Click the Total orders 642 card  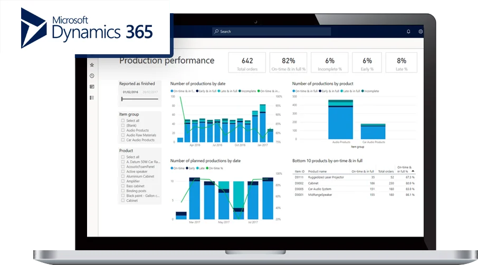247,63
